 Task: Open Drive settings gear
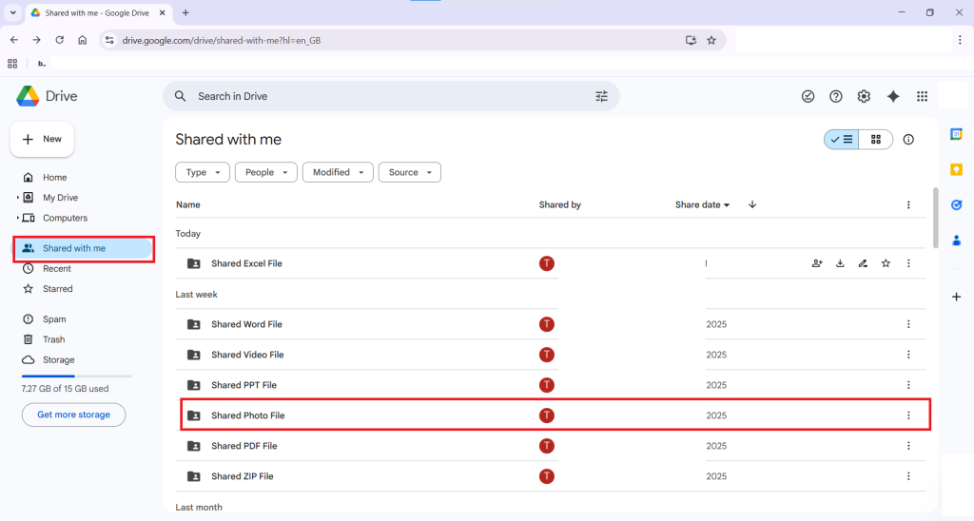point(864,96)
